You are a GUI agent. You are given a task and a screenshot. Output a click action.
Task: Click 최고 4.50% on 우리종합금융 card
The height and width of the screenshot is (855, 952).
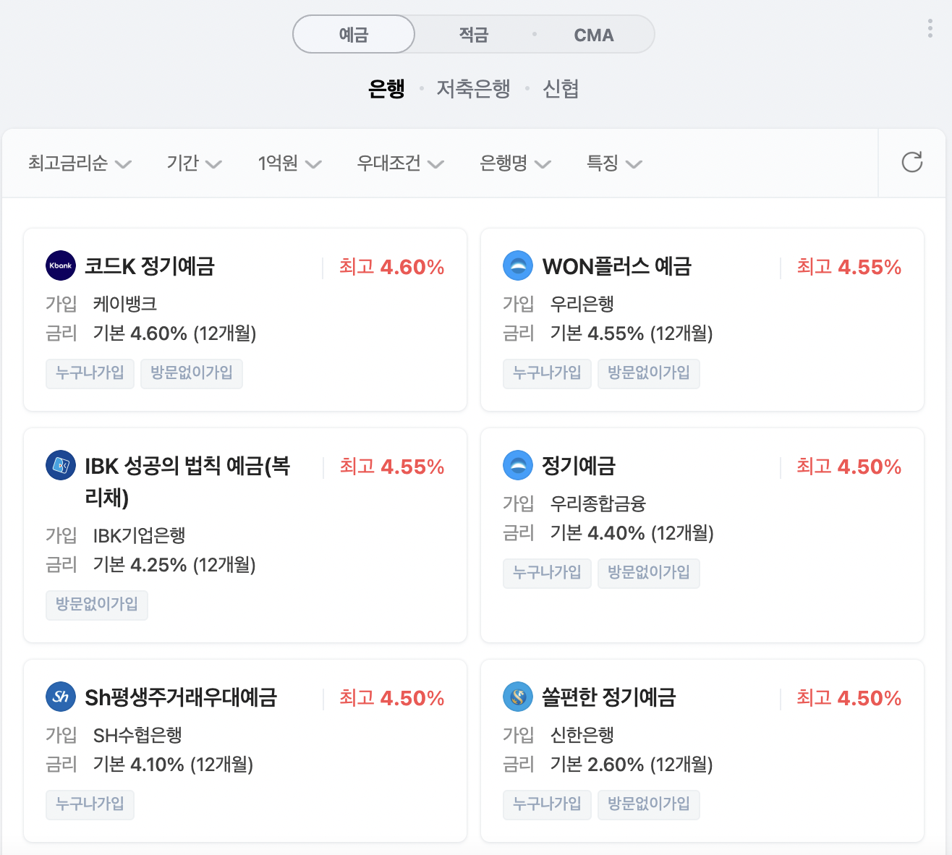(x=849, y=467)
